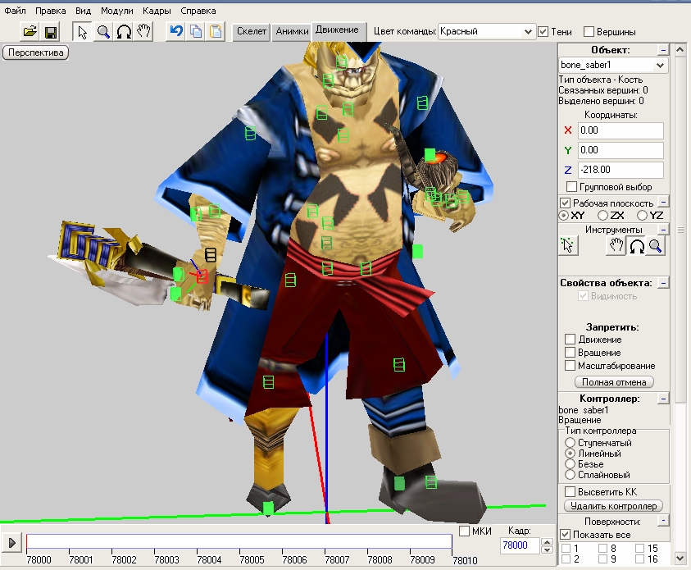Screen dimensions: 691x570
Task: Select the Безье controller type radio button
Action: pos(571,464)
